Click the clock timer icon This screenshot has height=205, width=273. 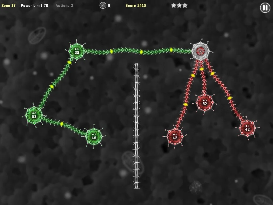tap(103, 5)
